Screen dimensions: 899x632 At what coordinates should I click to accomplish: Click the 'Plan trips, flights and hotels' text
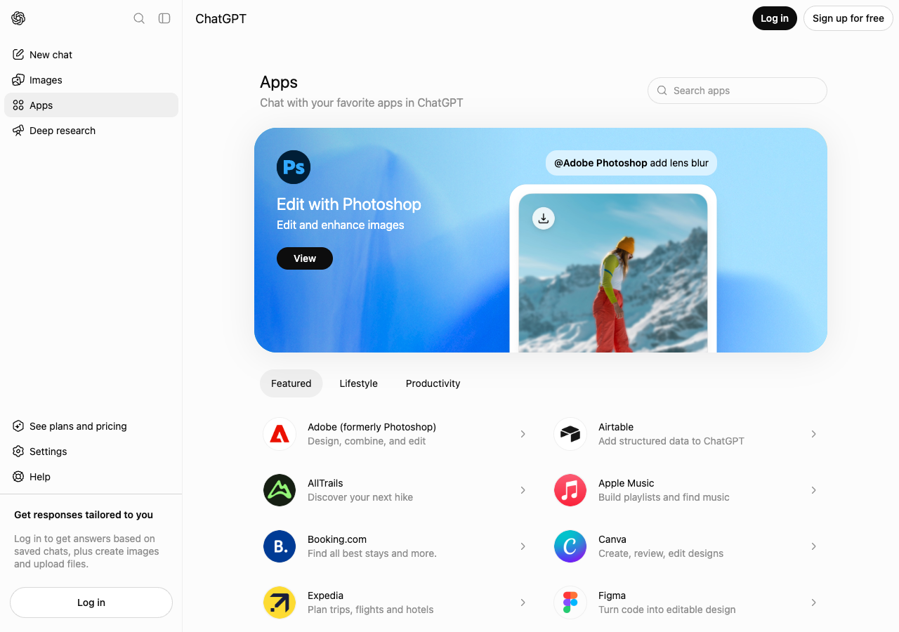[x=371, y=610]
